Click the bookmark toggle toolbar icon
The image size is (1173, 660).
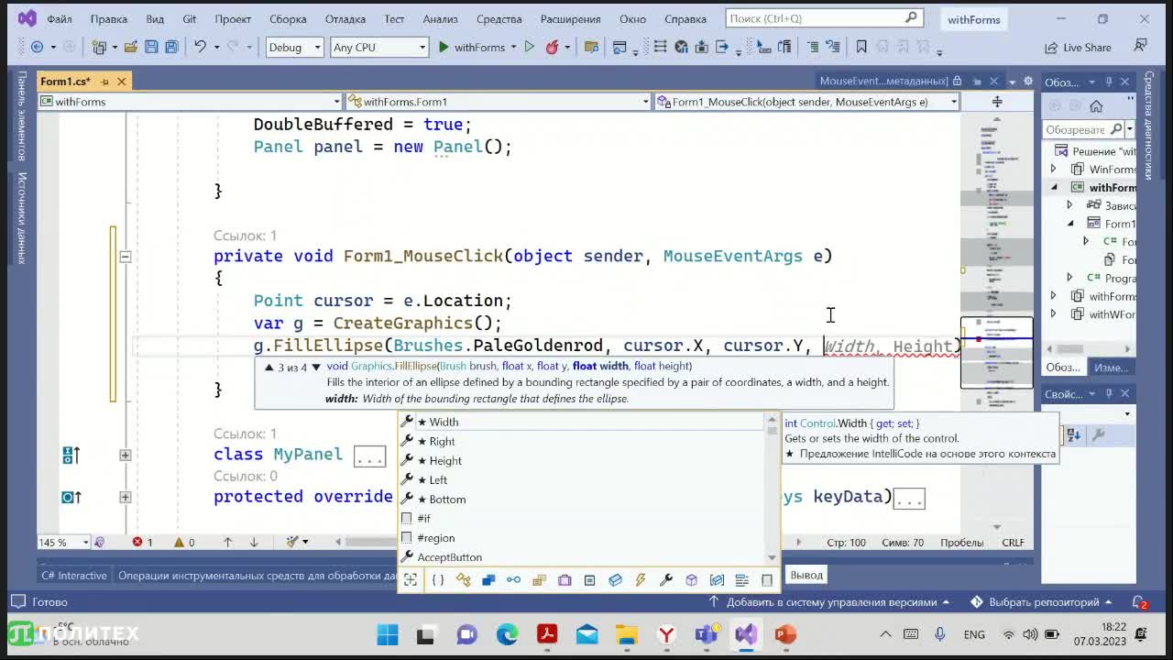pyautogui.click(x=861, y=47)
